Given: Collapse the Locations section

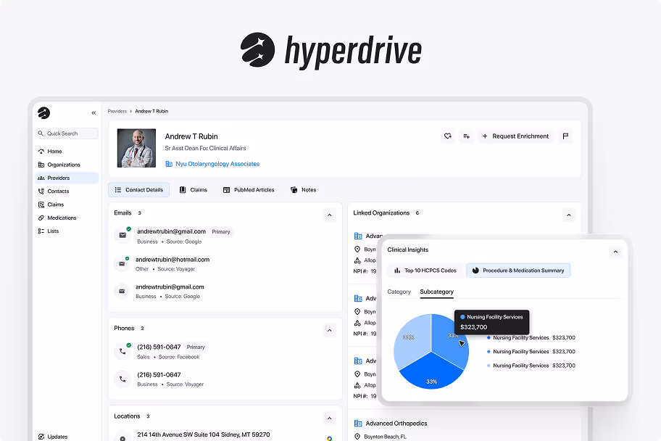Looking at the screenshot, I should click(x=329, y=419).
